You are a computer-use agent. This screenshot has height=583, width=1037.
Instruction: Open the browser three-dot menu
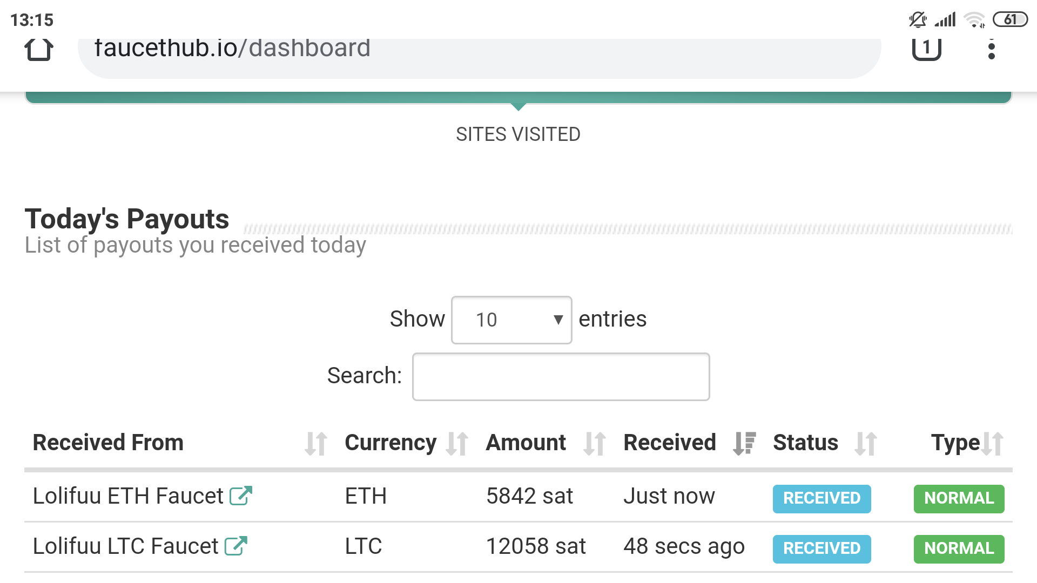(x=991, y=50)
